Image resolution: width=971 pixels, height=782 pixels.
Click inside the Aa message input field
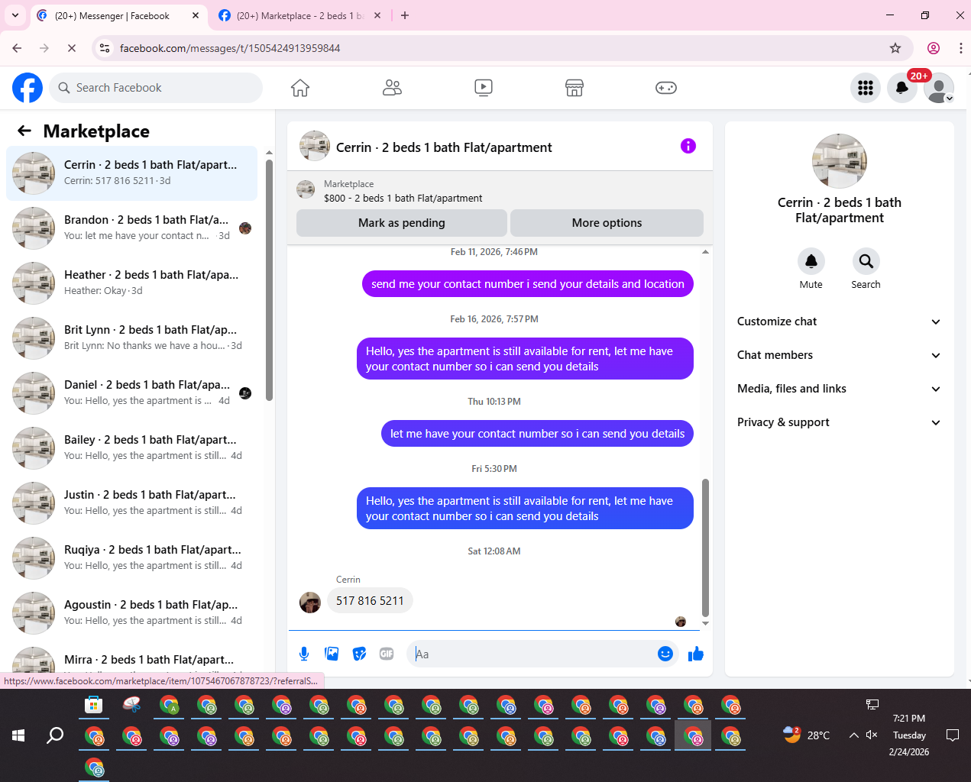(x=533, y=654)
